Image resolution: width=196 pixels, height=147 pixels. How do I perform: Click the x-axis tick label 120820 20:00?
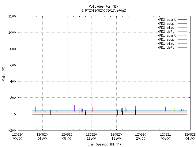click(x=141, y=137)
